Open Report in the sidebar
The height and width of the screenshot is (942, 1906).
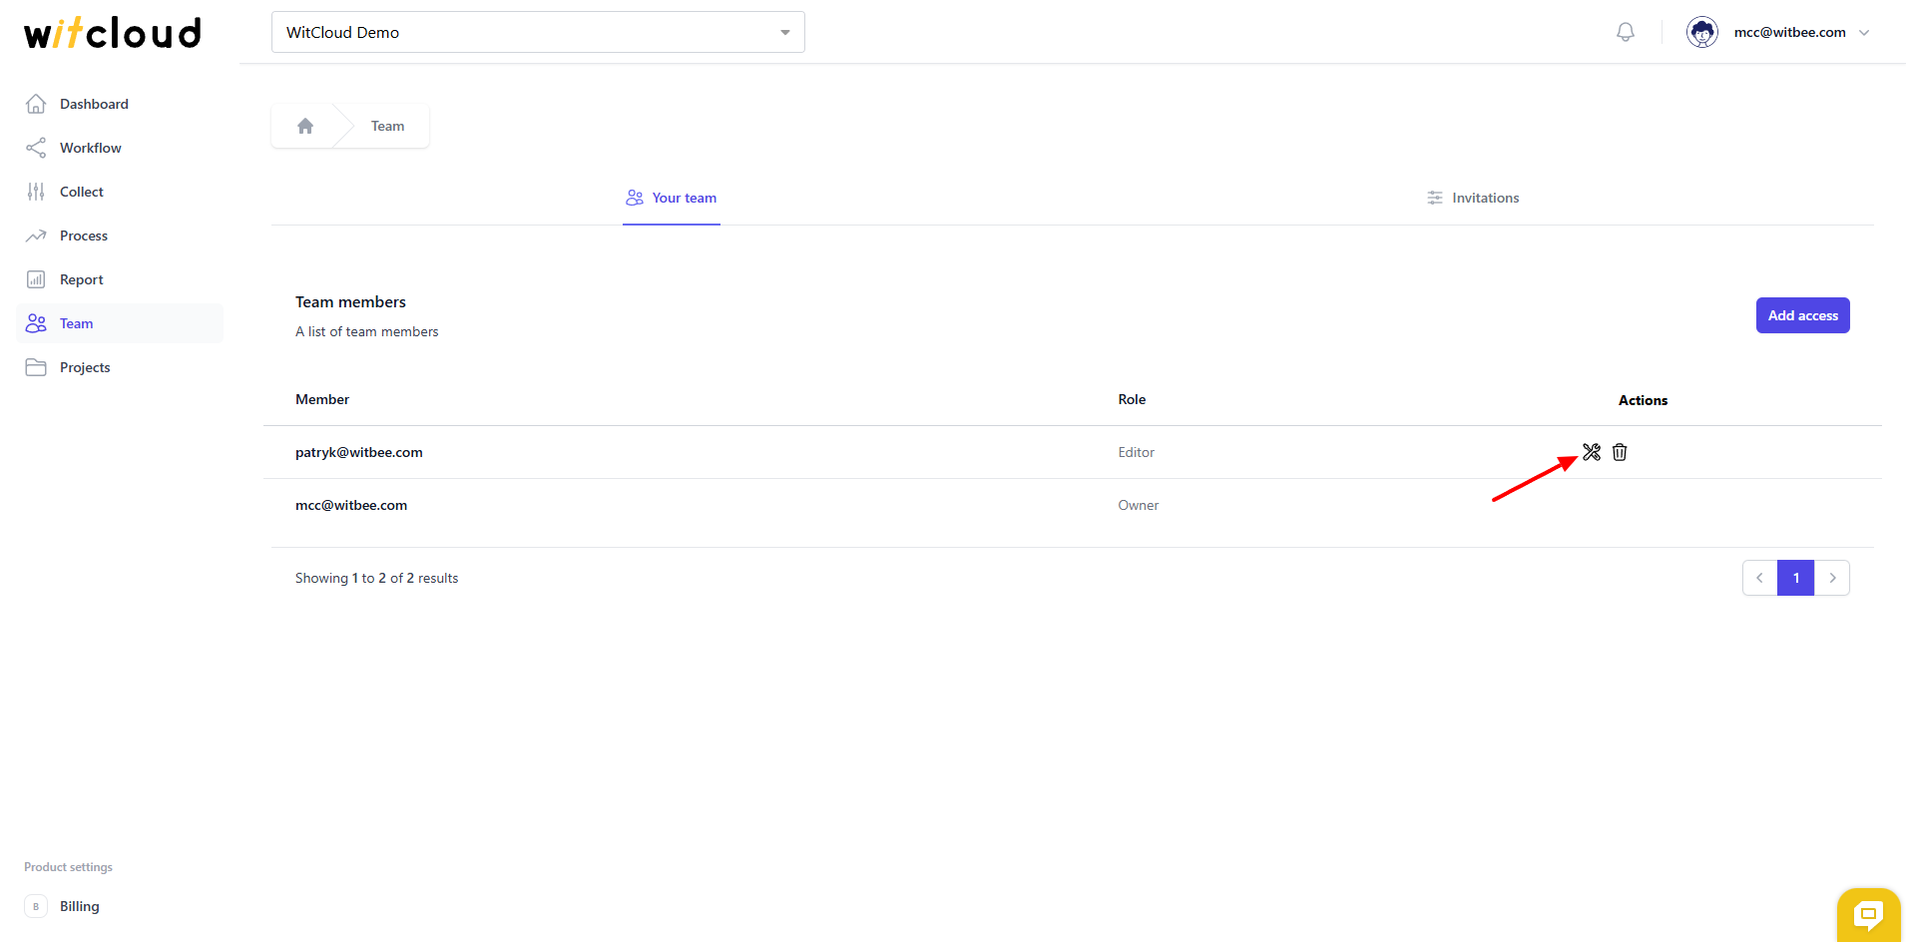[x=120, y=279]
